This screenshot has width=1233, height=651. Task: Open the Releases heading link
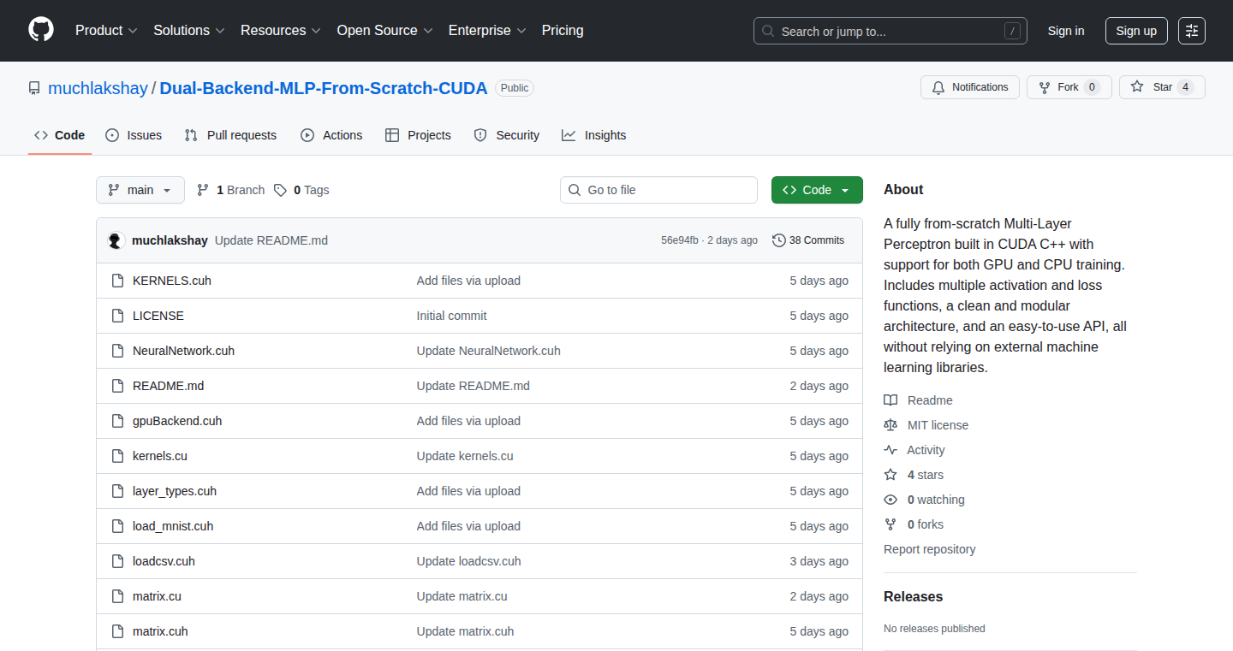pyautogui.click(x=914, y=596)
